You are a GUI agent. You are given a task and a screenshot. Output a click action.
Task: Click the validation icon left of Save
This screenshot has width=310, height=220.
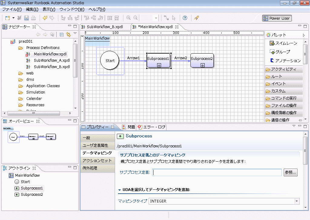tap(19, 18)
